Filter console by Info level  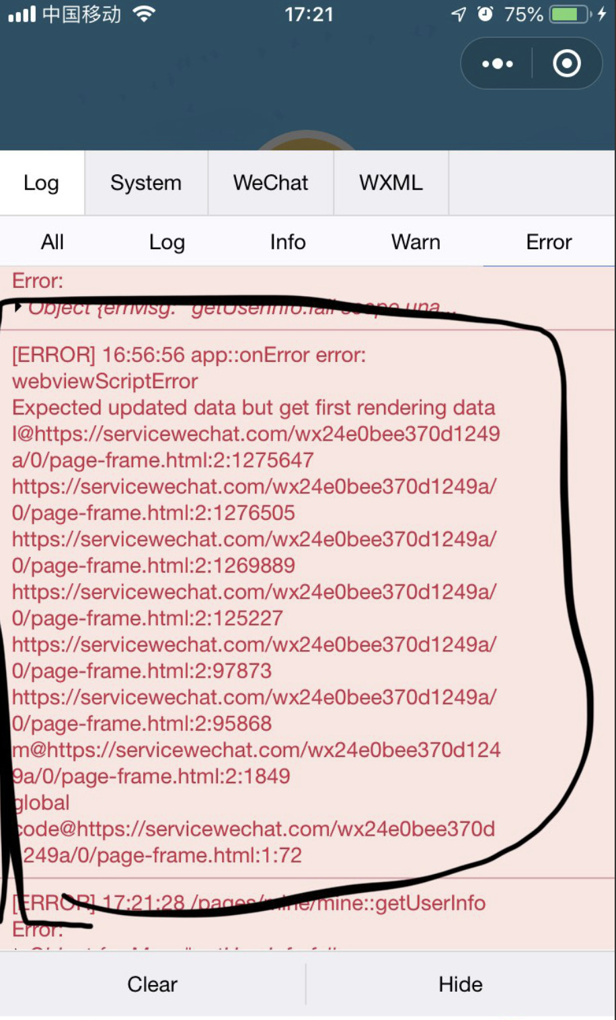pos(288,242)
